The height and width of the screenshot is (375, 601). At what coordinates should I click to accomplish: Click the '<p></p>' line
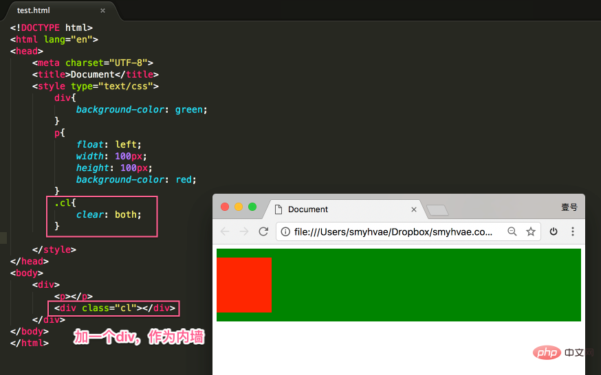coord(73,297)
